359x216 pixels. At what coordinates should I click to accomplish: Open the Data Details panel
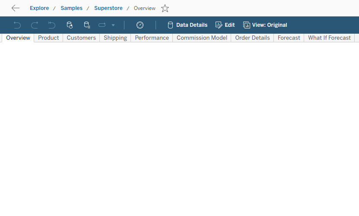pyautogui.click(x=187, y=25)
